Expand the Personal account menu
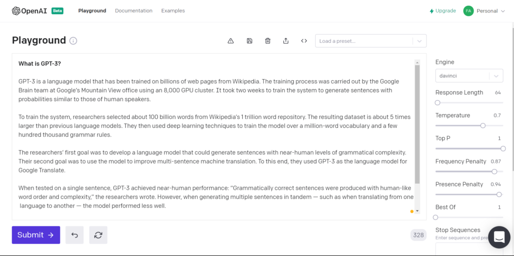This screenshot has width=514, height=256. [491, 11]
